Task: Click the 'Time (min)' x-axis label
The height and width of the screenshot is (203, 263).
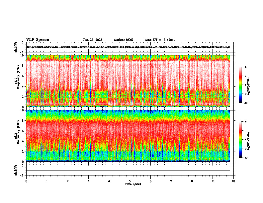Action: click(x=133, y=184)
